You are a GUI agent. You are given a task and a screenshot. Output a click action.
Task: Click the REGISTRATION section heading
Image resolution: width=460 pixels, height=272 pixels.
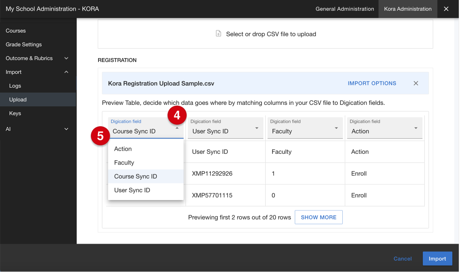117,60
